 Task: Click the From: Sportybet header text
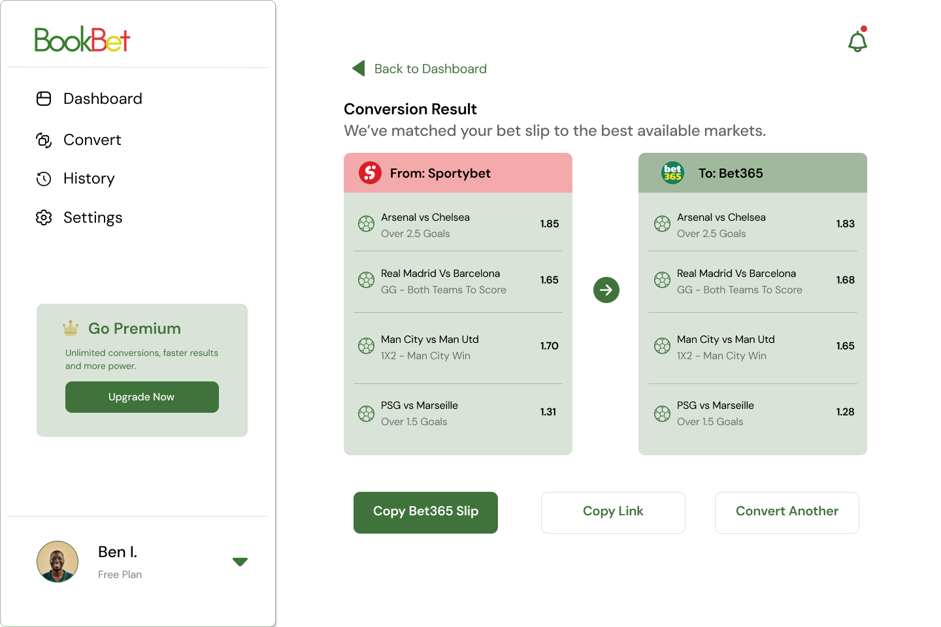coord(440,173)
